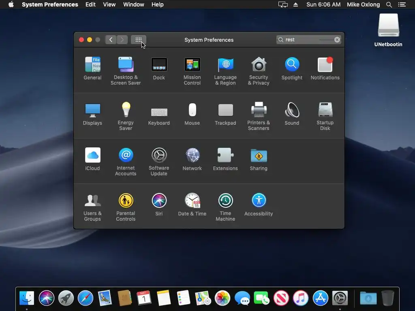Open the Mouse preference pane

pos(192,114)
